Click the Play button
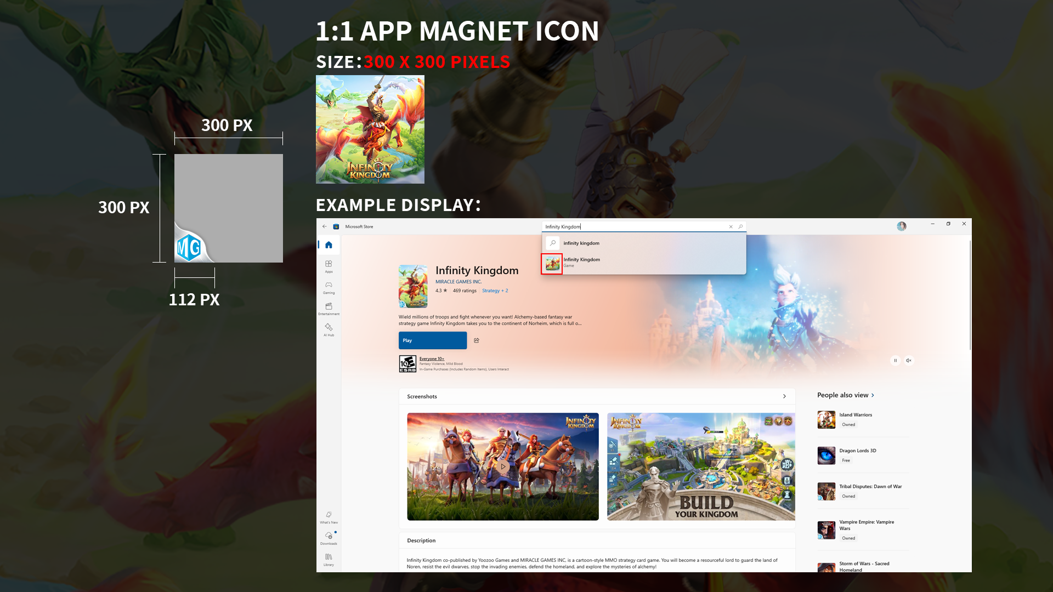Image resolution: width=1053 pixels, height=592 pixels. coord(433,340)
